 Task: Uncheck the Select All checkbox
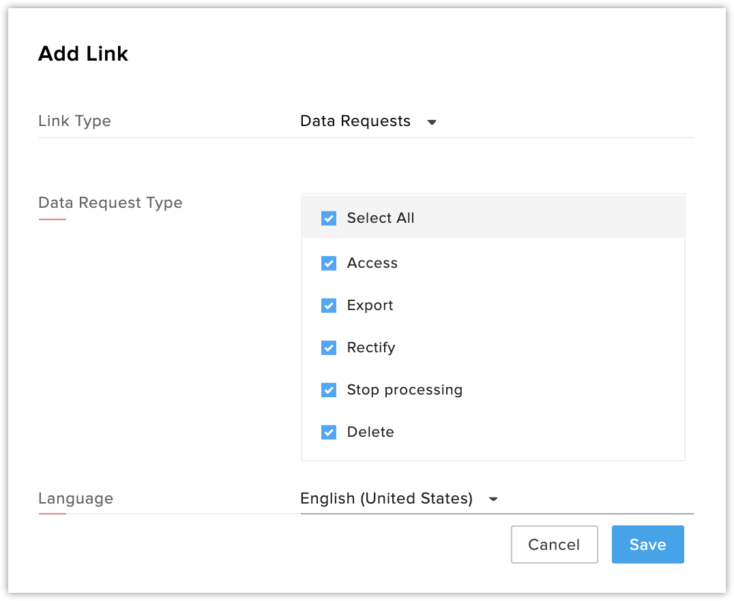click(329, 219)
